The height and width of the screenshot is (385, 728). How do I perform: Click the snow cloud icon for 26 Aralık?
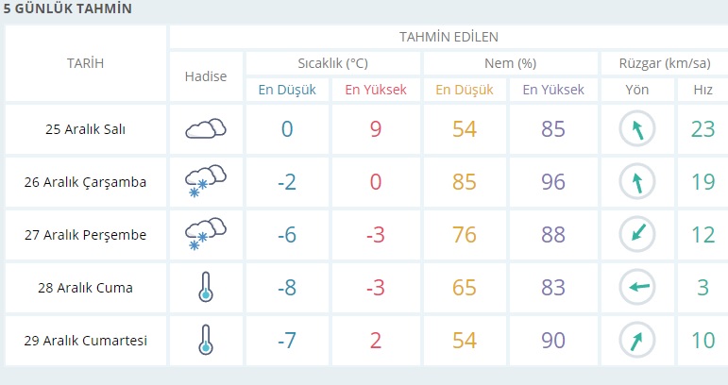pyautogui.click(x=206, y=182)
